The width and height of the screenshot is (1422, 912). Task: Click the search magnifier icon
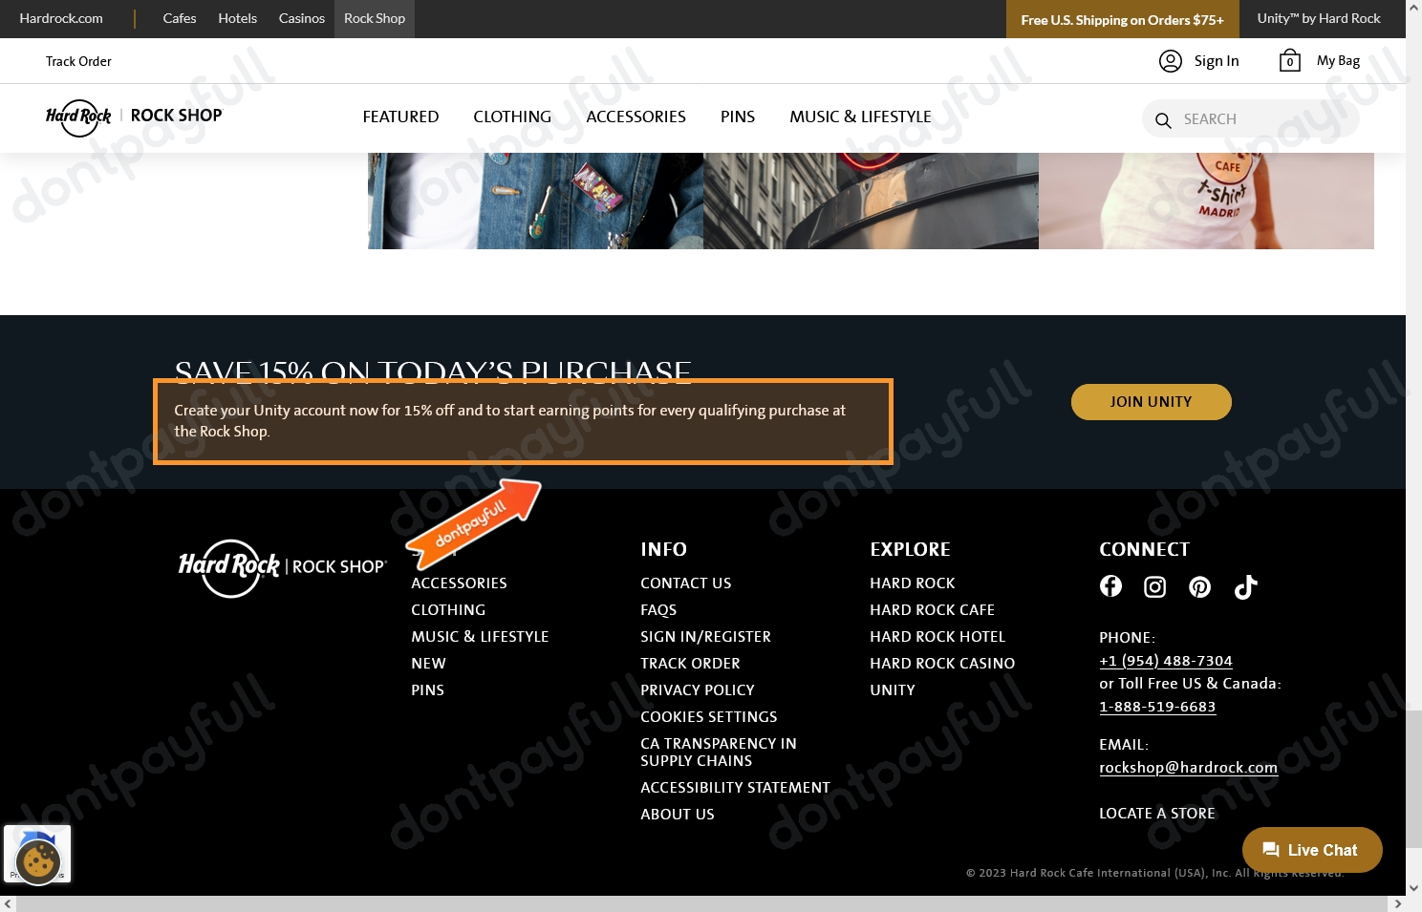click(x=1163, y=120)
